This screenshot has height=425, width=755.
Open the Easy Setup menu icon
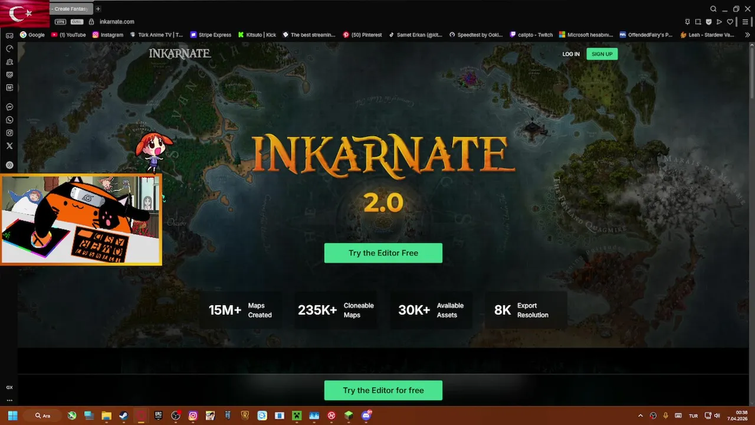tap(745, 22)
